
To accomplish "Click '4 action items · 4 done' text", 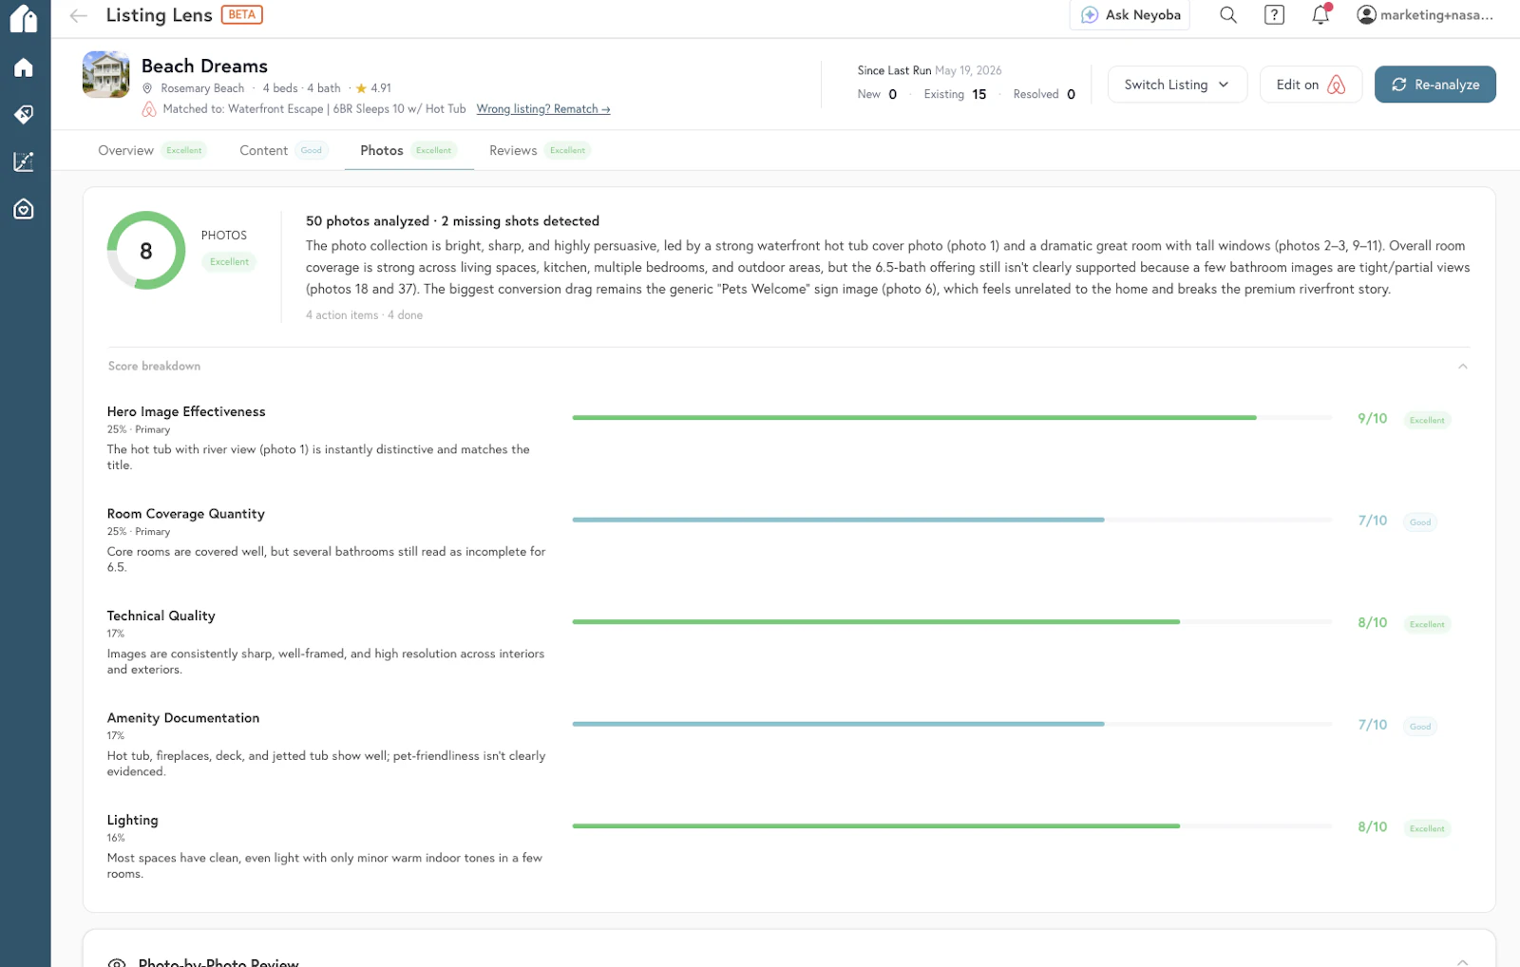I will click(x=364, y=315).
